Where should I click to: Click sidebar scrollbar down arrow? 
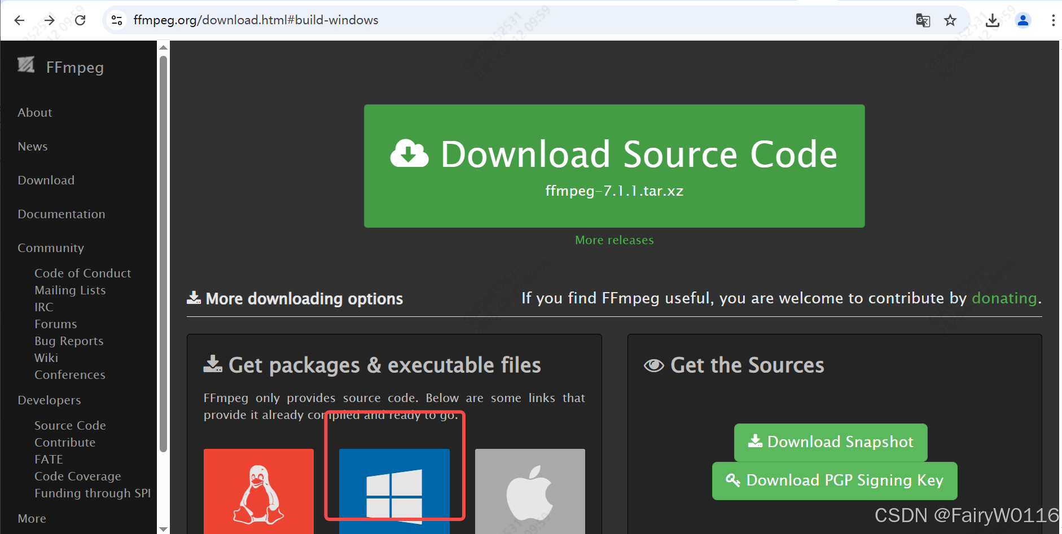coord(164,529)
